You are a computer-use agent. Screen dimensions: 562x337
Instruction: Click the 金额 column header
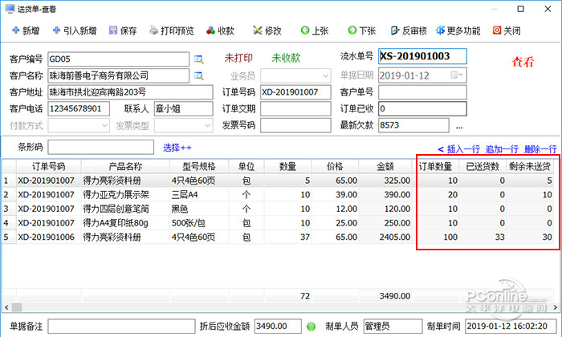(385, 167)
